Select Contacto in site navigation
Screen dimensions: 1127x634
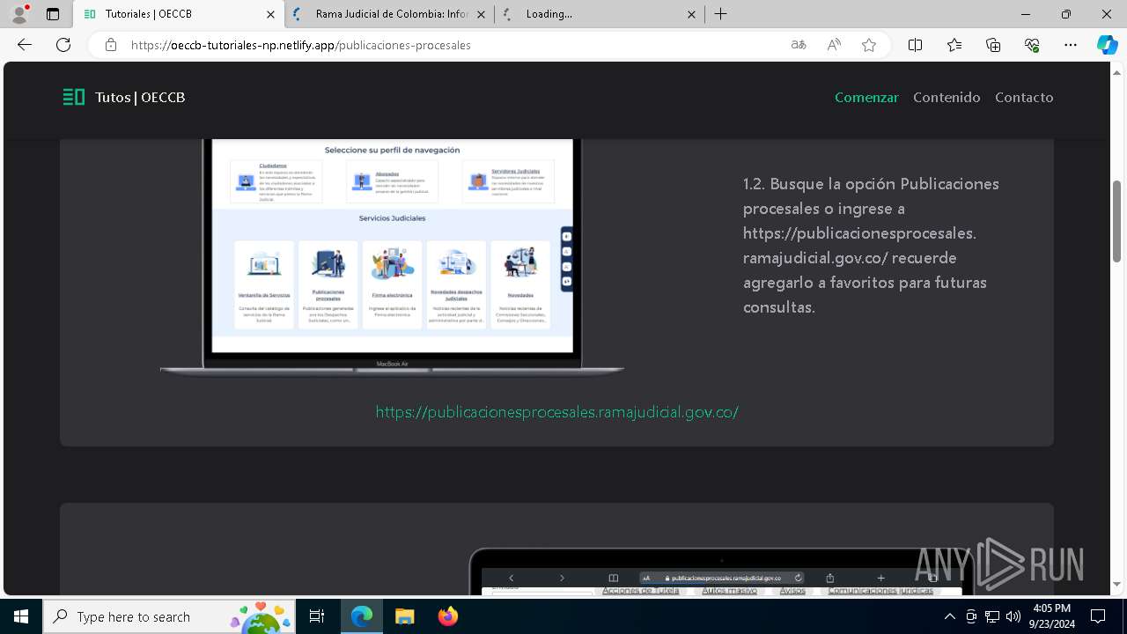tap(1024, 98)
